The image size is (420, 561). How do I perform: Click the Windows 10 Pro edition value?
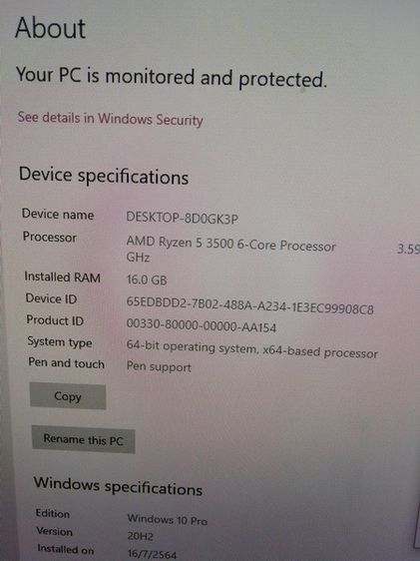(x=168, y=519)
